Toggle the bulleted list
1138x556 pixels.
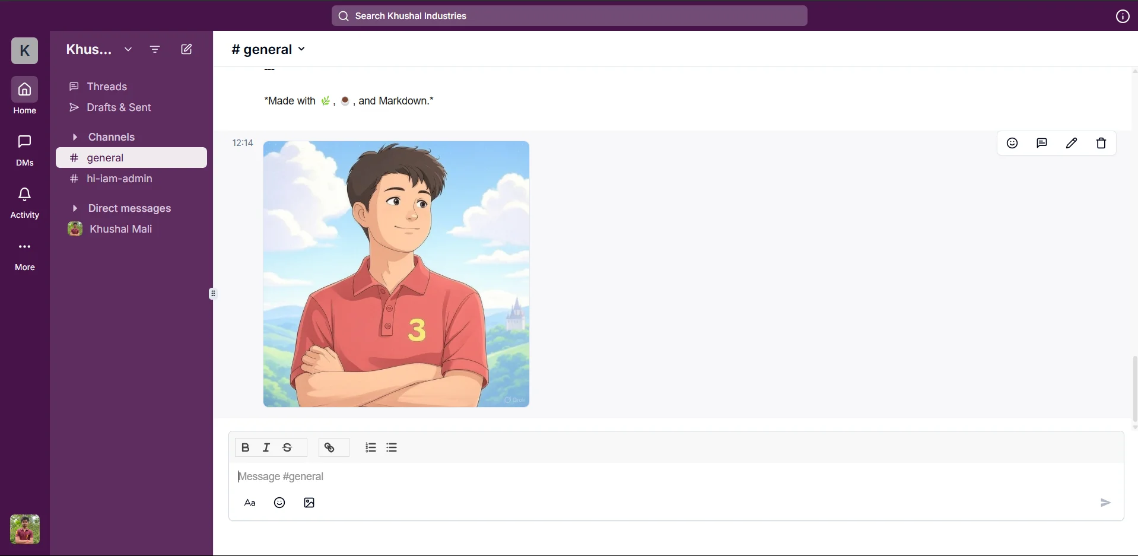pyautogui.click(x=392, y=448)
